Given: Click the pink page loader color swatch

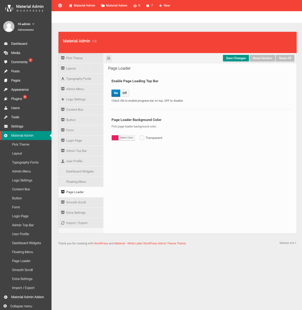Looking at the screenshot, I should coord(115,138).
